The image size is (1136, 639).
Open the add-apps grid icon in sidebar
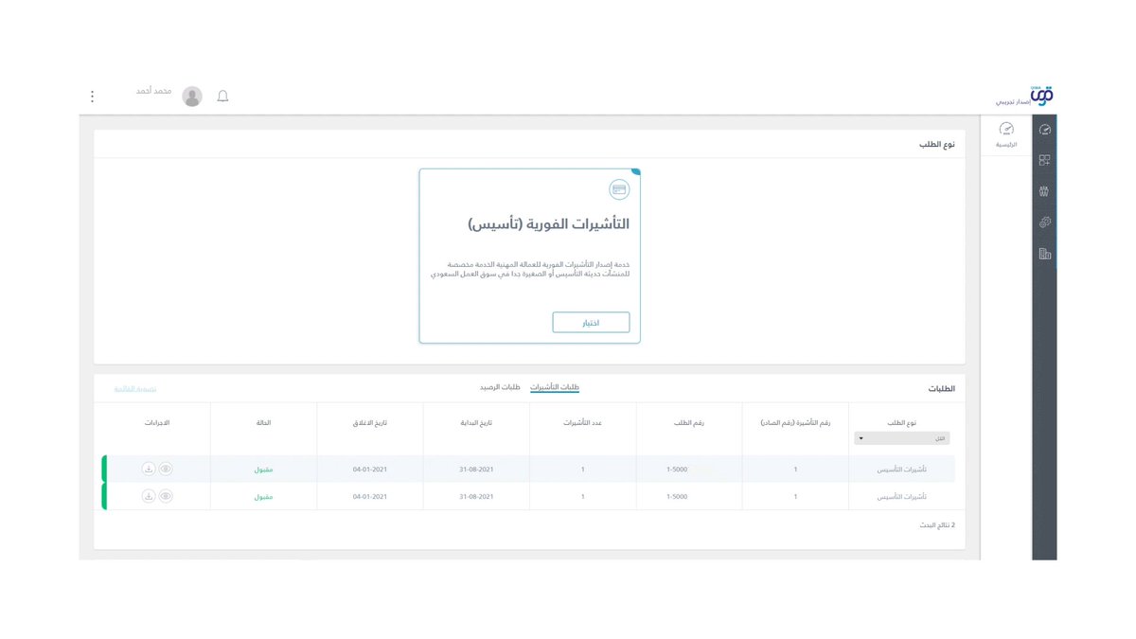click(1044, 161)
